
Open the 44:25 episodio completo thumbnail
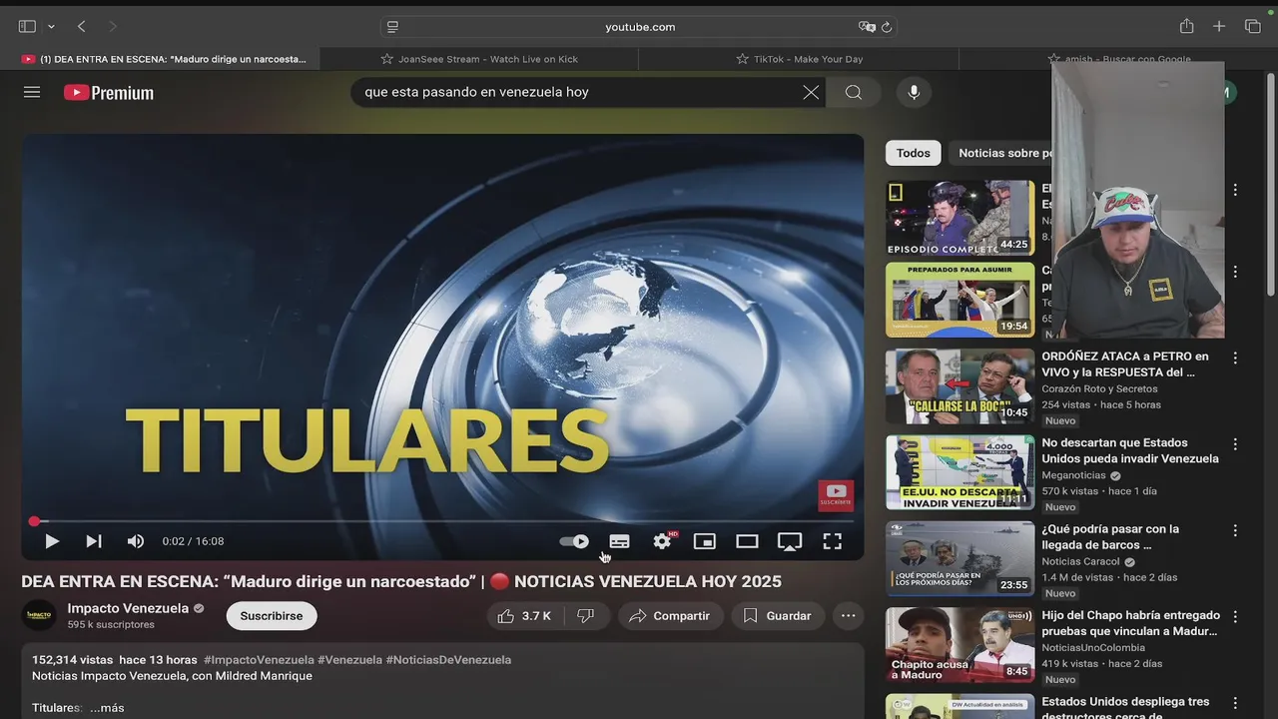click(959, 217)
